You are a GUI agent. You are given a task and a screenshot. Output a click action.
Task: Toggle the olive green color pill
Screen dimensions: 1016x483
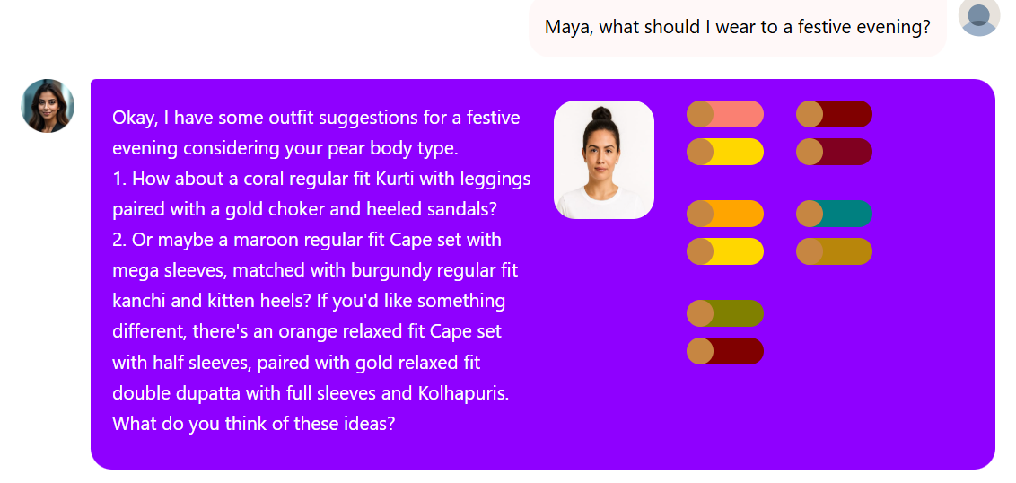[x=725, y=313]
